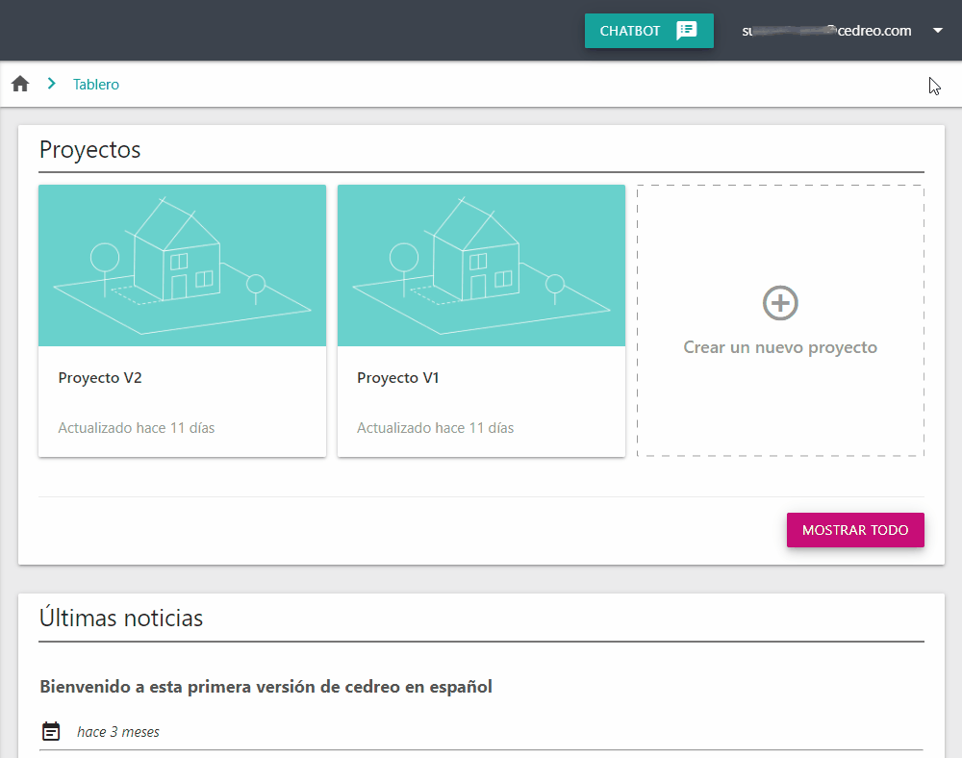Image resolution: width=962 pixels, height=758 pixels.
Task: Expand the account dropdown arrow
Action: click(x=937, y=31)
